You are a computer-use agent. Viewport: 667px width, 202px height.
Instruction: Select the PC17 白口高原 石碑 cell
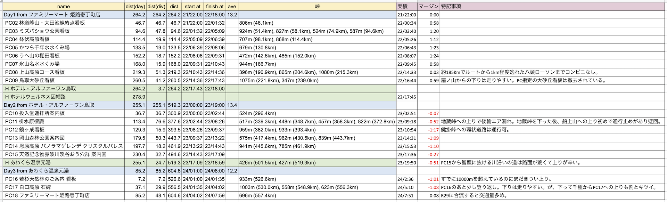click(x=63, y=187)
